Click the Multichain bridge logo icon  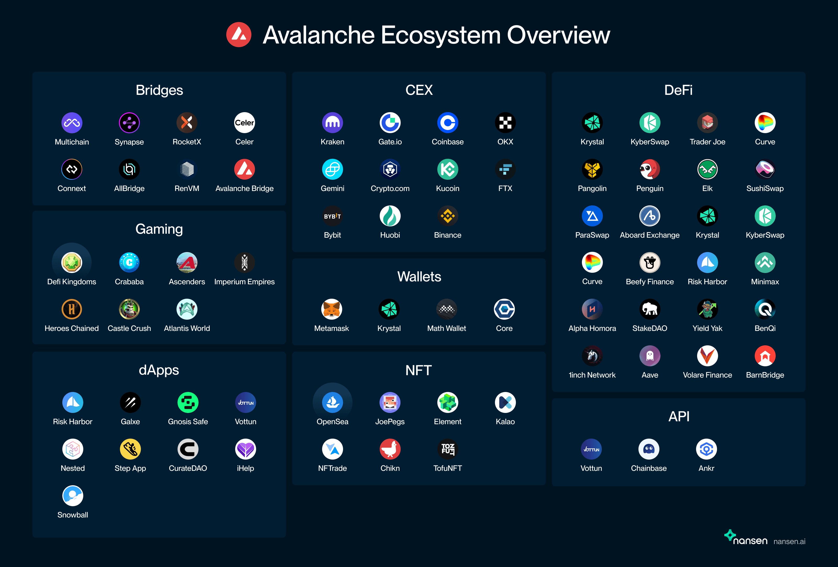pyautogui.click(x=72, y=123)
